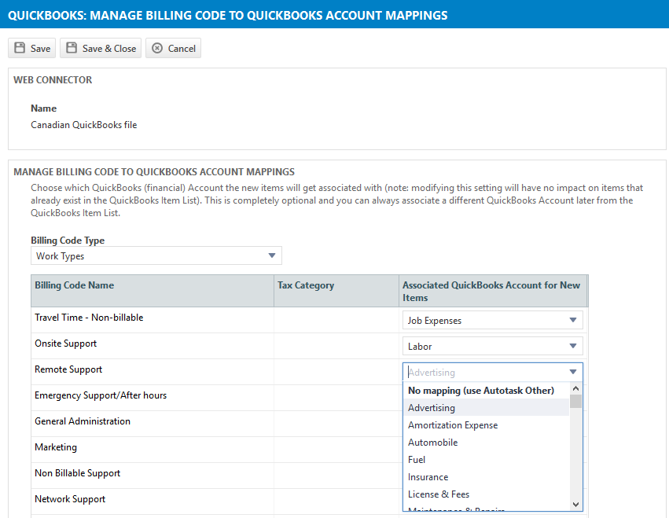Click the account list scrollbar thumb
Screen dimensions: 669x518
click(x=575, y=402)
